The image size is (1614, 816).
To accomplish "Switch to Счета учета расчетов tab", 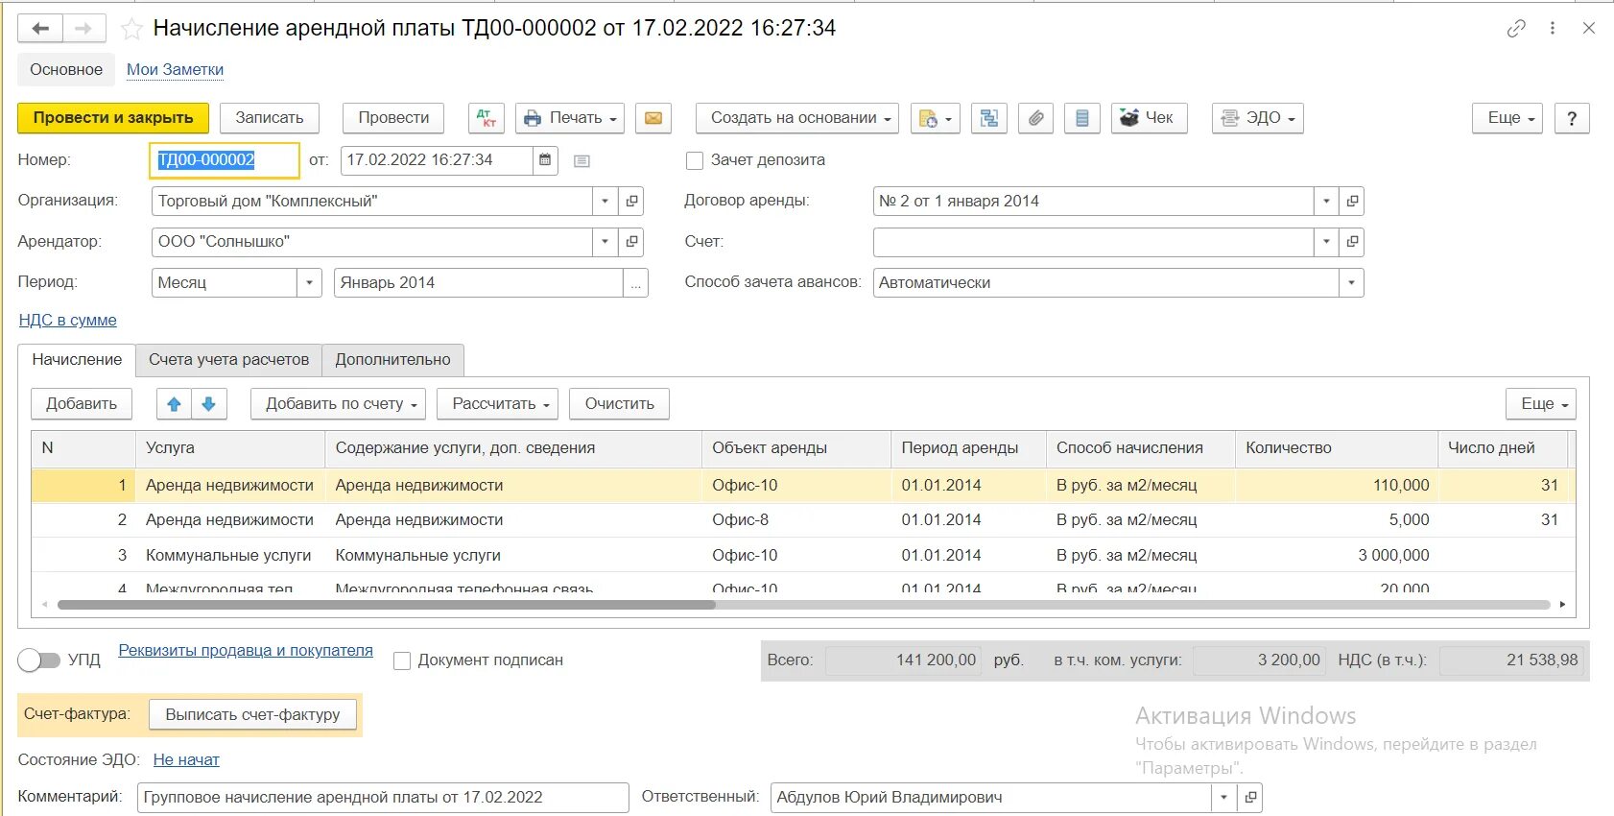I will point(228,360).
